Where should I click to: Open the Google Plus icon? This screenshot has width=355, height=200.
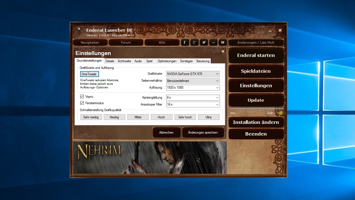[x=194, y=42]
